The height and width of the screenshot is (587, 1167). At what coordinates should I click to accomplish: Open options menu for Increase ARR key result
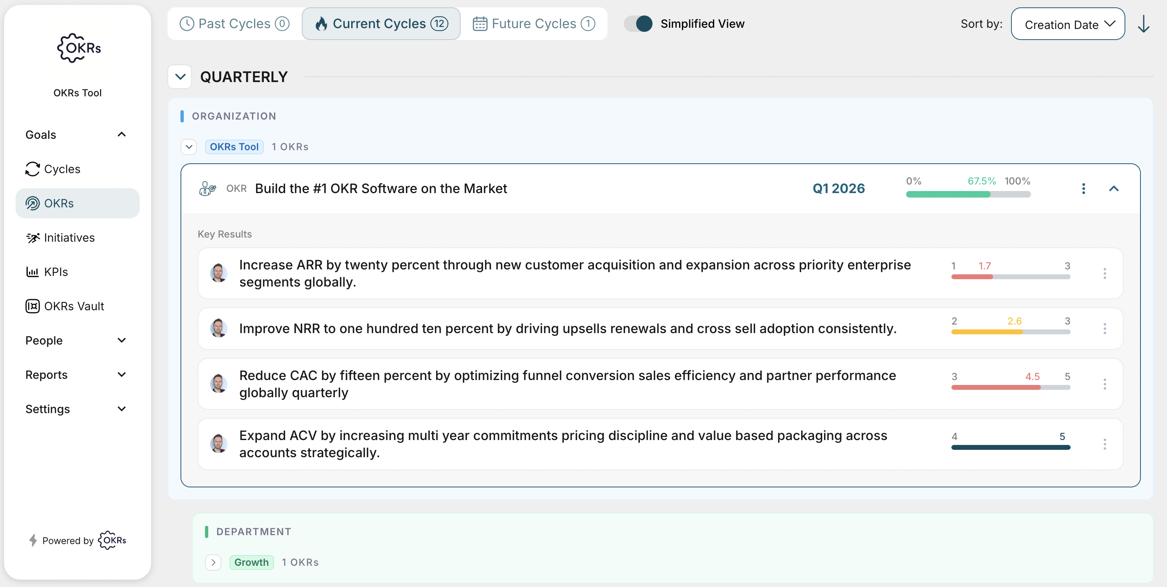pyautogui.click(x=1105, y=273)
